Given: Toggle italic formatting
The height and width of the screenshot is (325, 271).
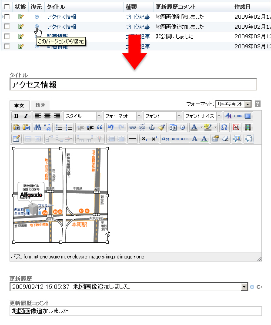Looking at the screenshot, I should coord(26,116).
